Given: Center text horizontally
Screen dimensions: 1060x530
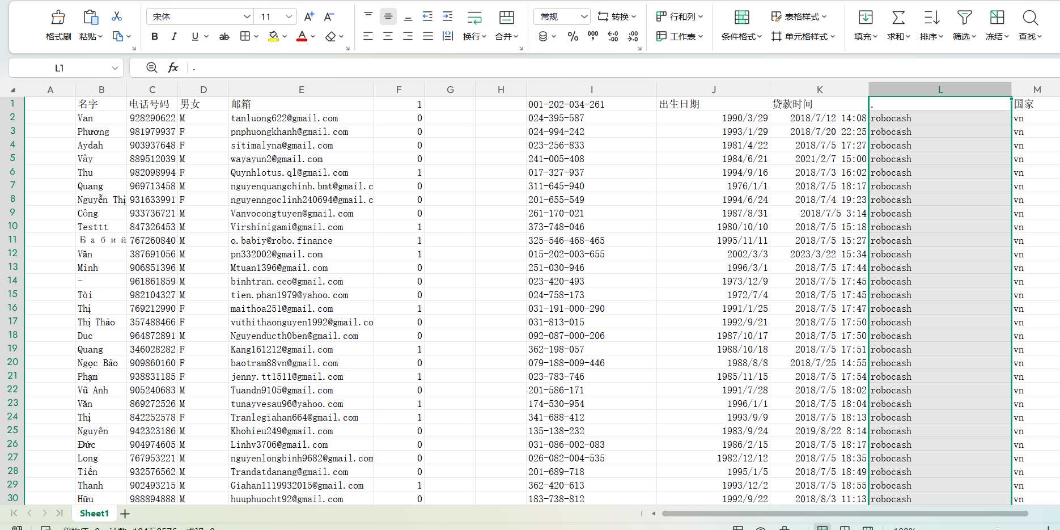Looking at the screenshot, I should [388, 36].
